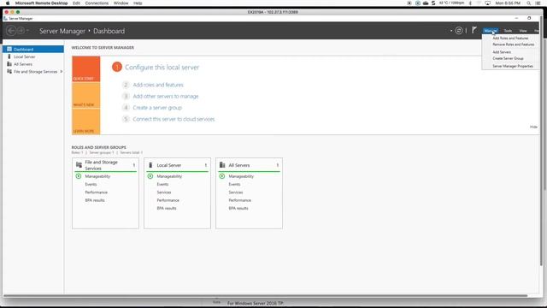Viewport: 547px width, 308px height.
Task: Open the Tools menu
Action: point(508,31)
